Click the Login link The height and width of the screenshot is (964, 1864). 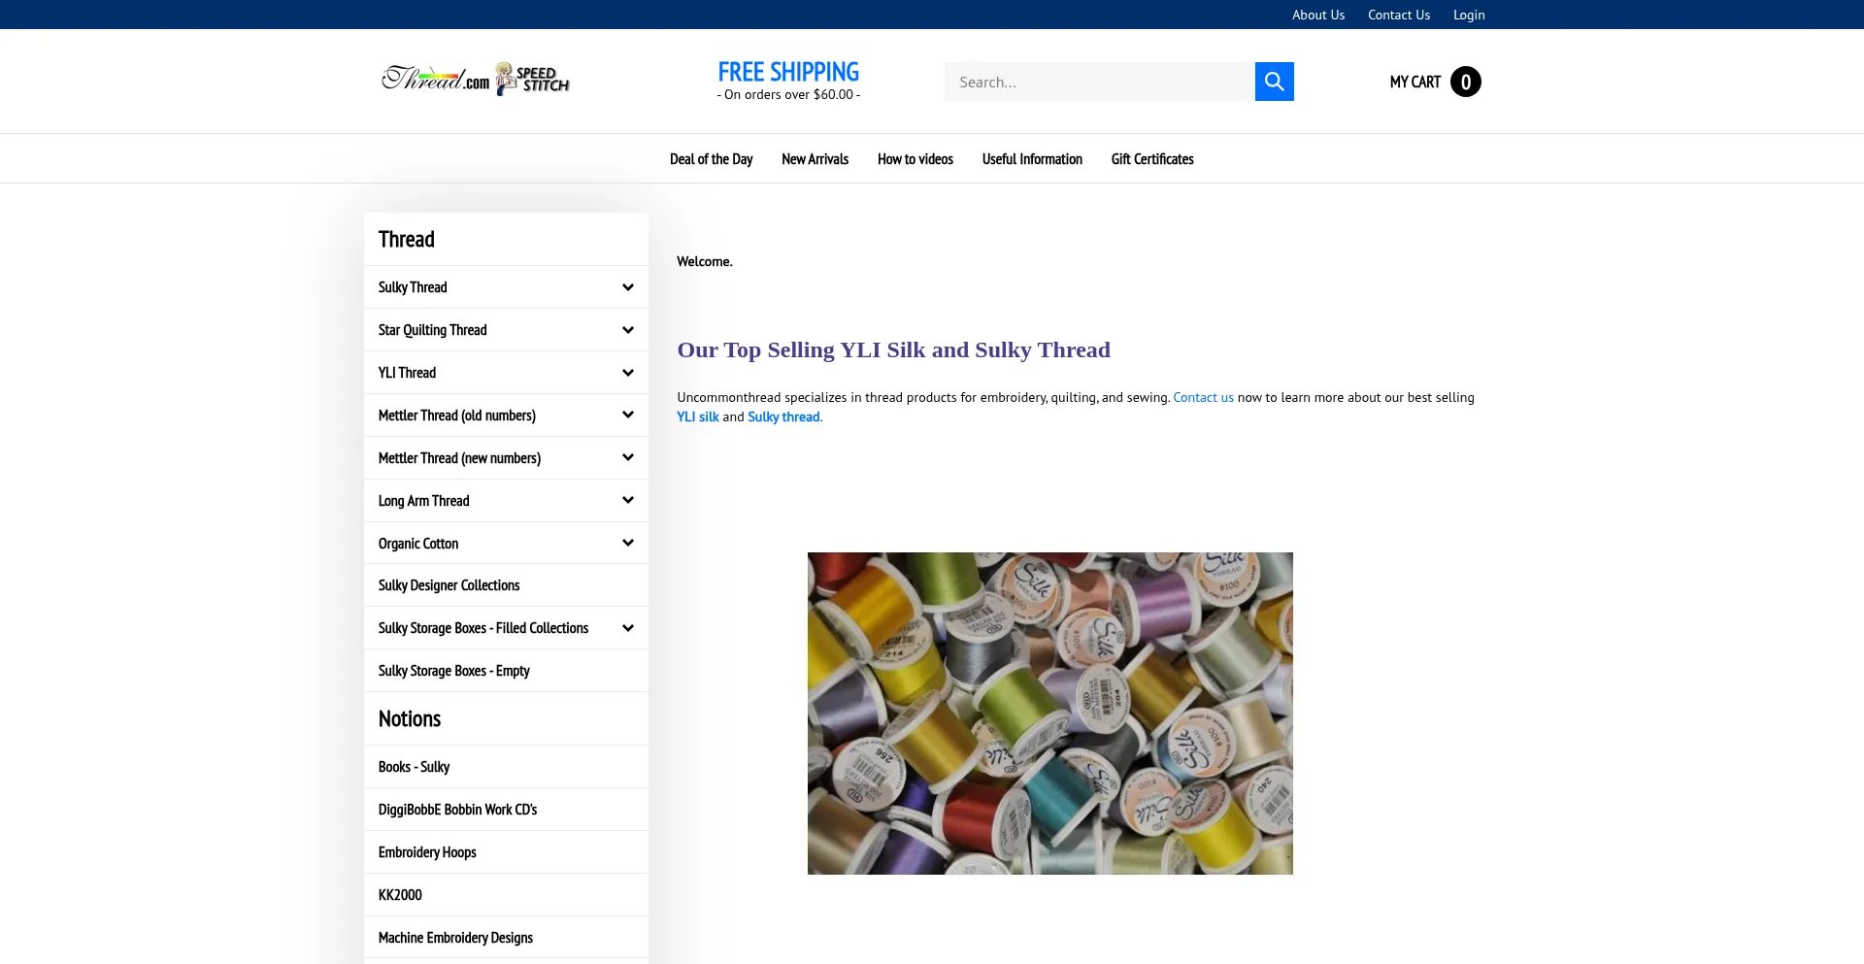coord(1468,15)
